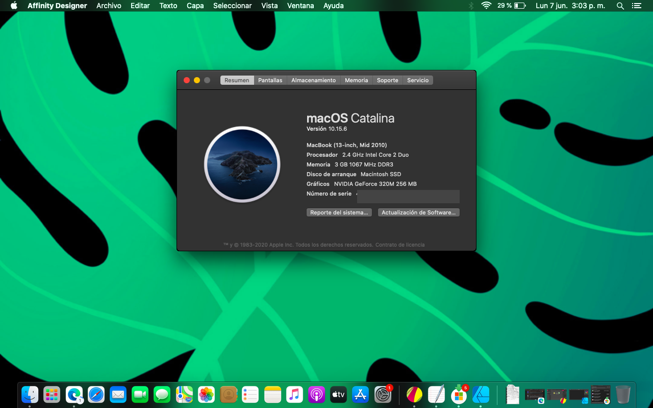Open the four-colored-squares app with badge 5

tap(459, 394)
